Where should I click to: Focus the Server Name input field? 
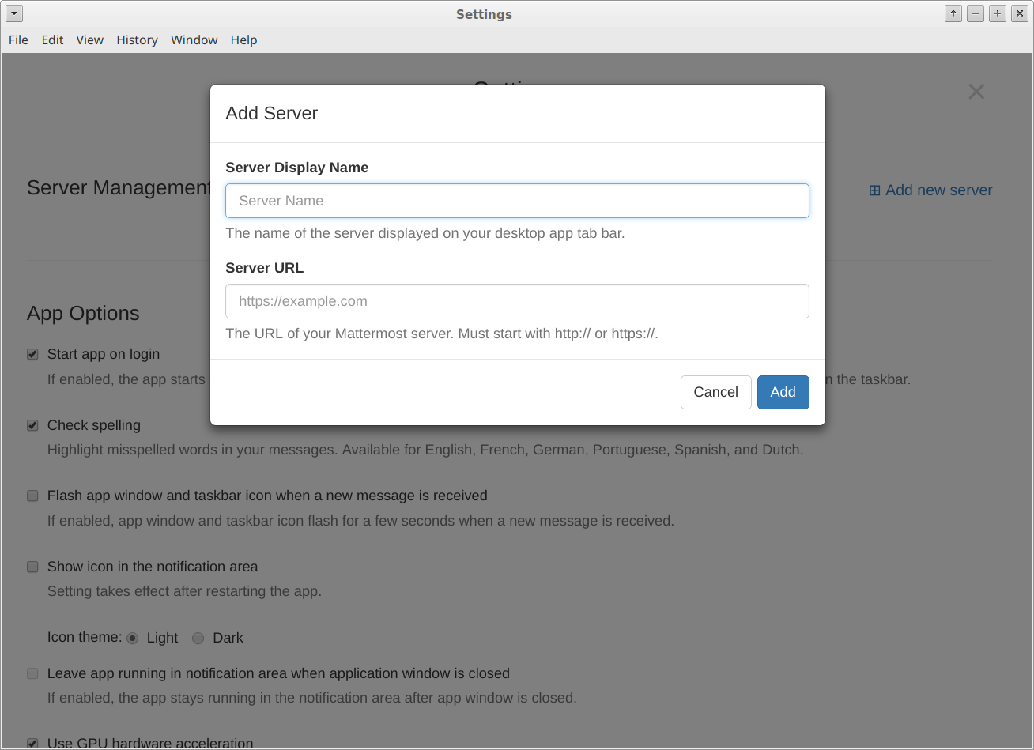[517, 201]
